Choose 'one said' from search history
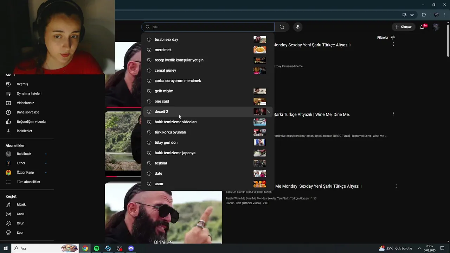The width and height of the screenshot is (450, 253). 208,101
